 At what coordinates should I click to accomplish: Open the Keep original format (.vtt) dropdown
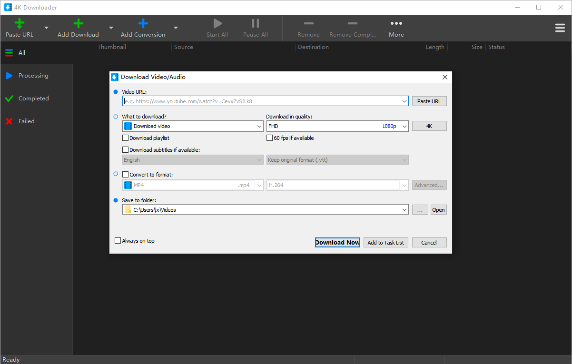click(x=337, y=160)
